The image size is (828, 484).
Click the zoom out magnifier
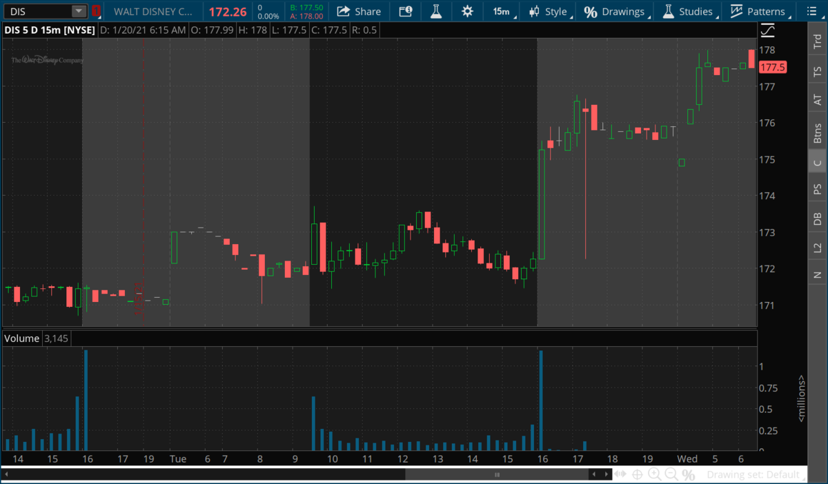tap(671, 474)
